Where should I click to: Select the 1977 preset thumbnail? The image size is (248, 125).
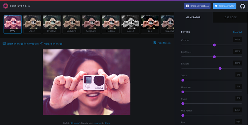click(x=12, y=24)
